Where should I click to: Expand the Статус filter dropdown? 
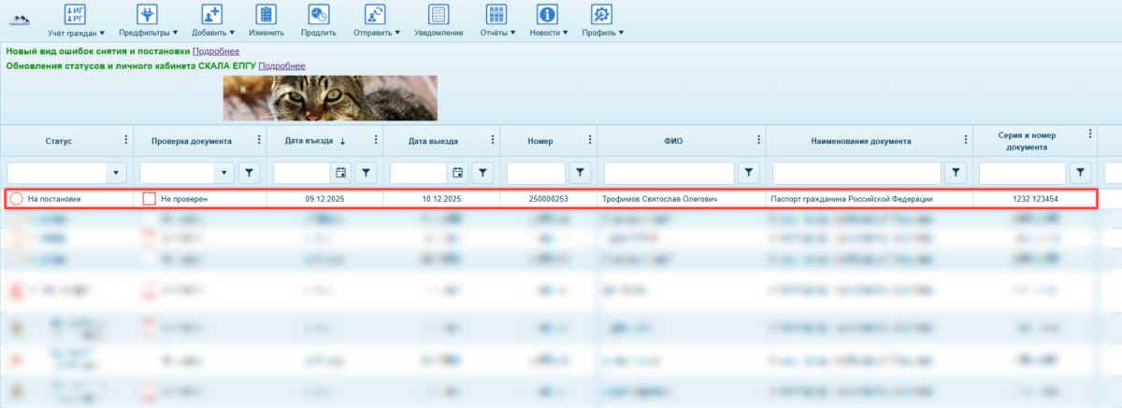click(x=116, y=173)
